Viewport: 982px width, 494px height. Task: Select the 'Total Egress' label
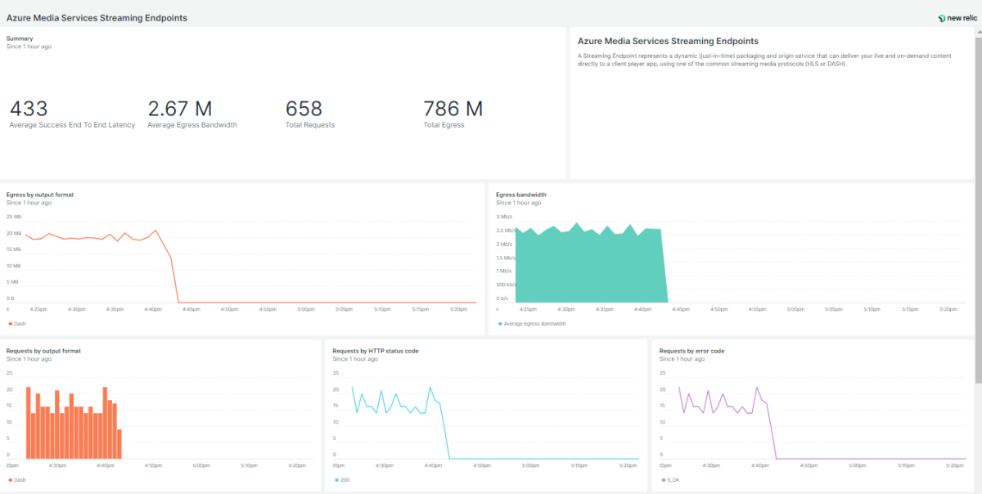click(x=444, y=125)
